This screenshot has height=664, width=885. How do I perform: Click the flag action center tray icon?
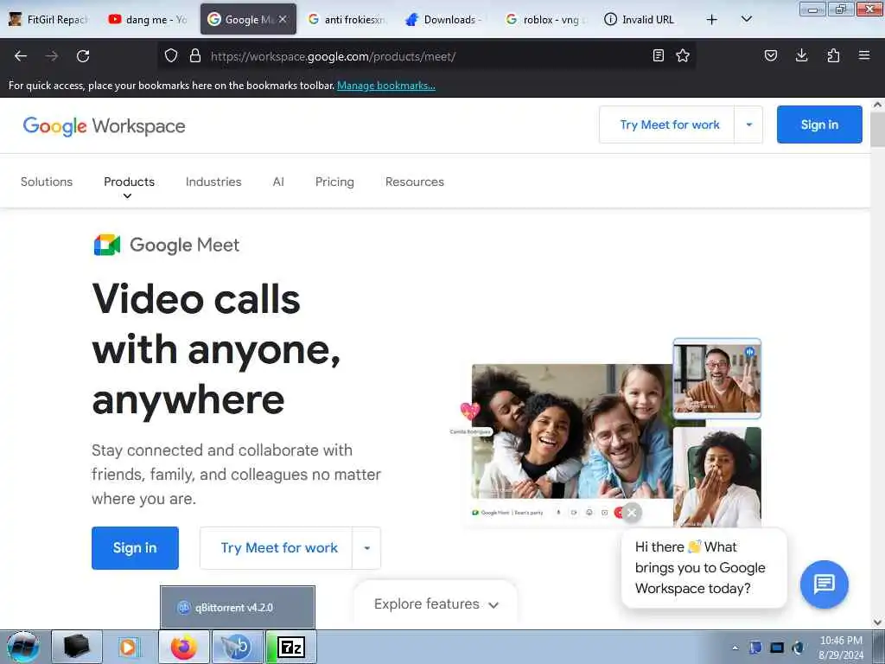pyautogui.click(x=755, y=648)
